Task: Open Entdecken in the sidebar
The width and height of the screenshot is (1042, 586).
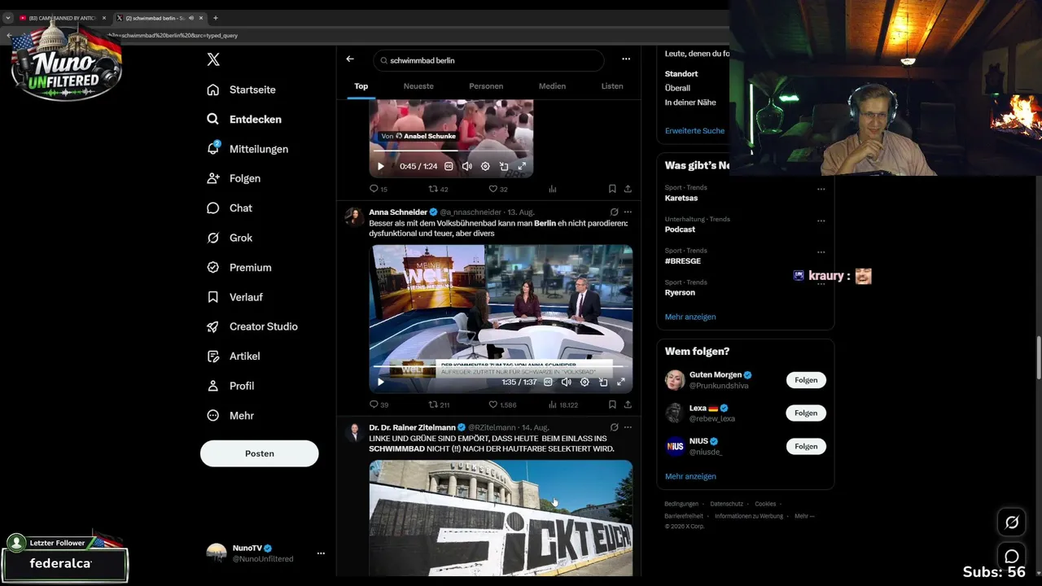Action: 244,119
